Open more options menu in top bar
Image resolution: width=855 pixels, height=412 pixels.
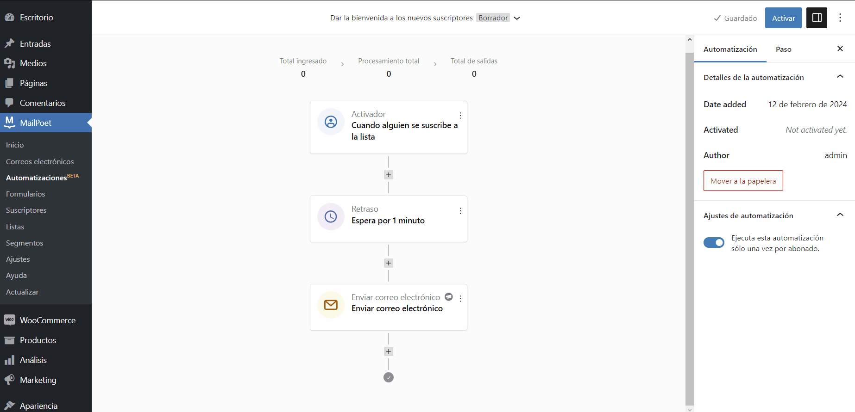pyautogui.click(x=840, y=18)
